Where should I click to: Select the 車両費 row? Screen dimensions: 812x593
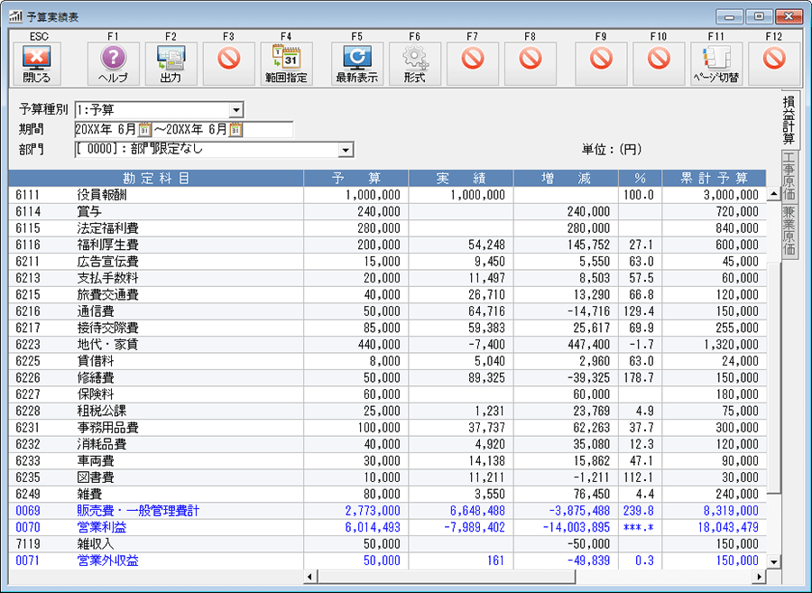pos(387,461)
